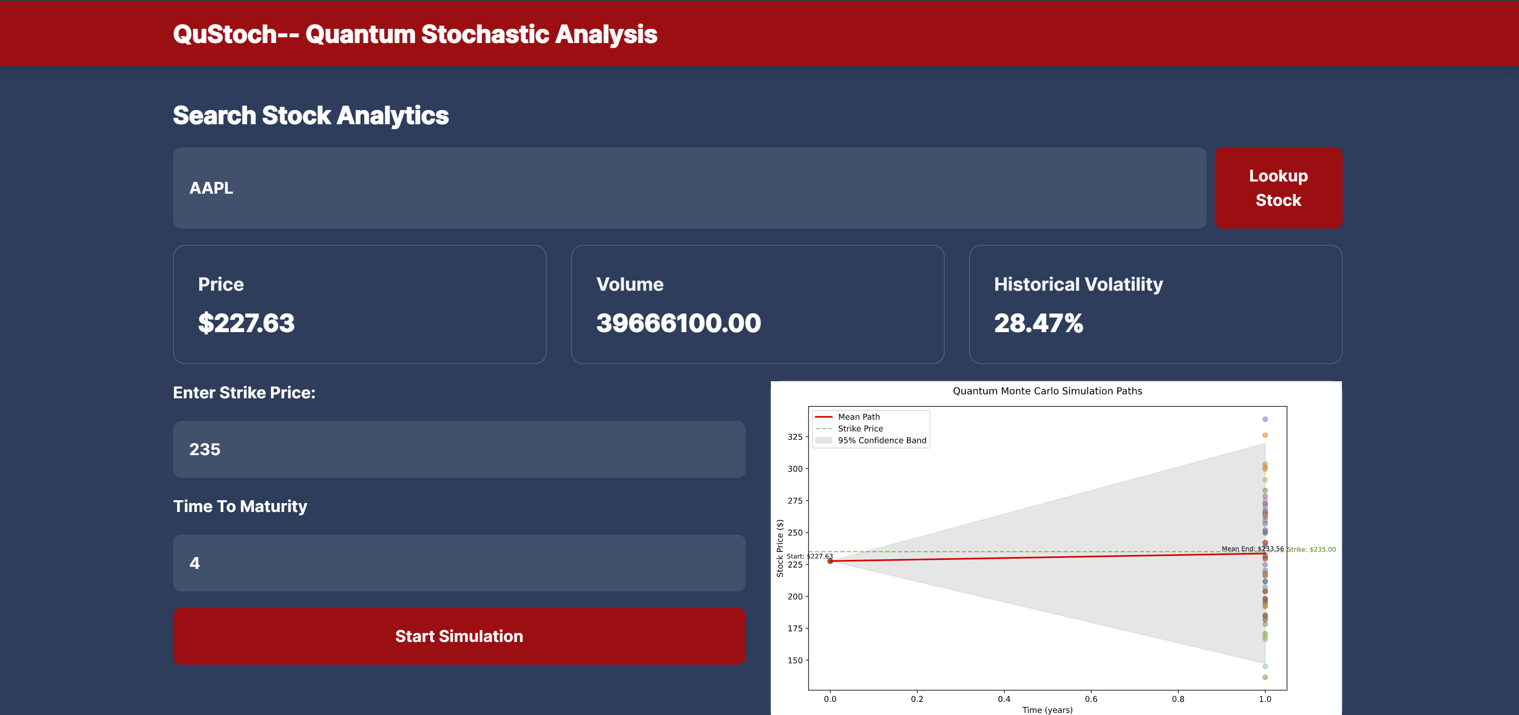Screen dimensions: 1519x715
Task: Click the Mean End $233.56 annotation
Action: point(1252,549)
